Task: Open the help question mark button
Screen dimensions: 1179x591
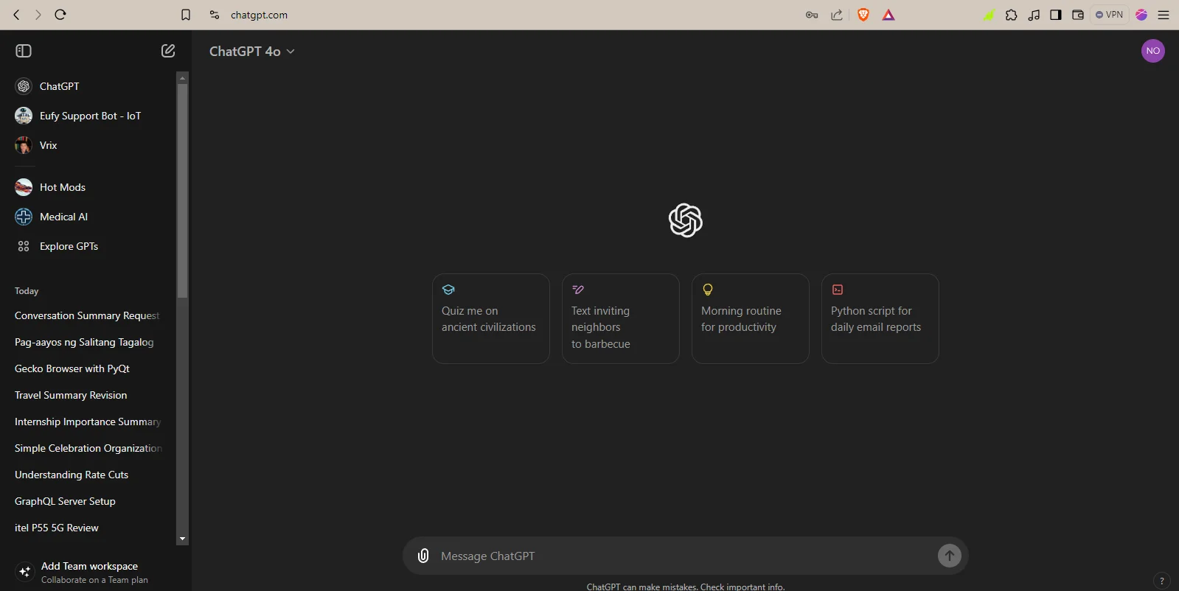Action: click(x=1161, y=581)
